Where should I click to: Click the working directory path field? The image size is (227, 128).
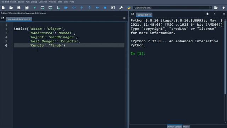click(171, 8)
